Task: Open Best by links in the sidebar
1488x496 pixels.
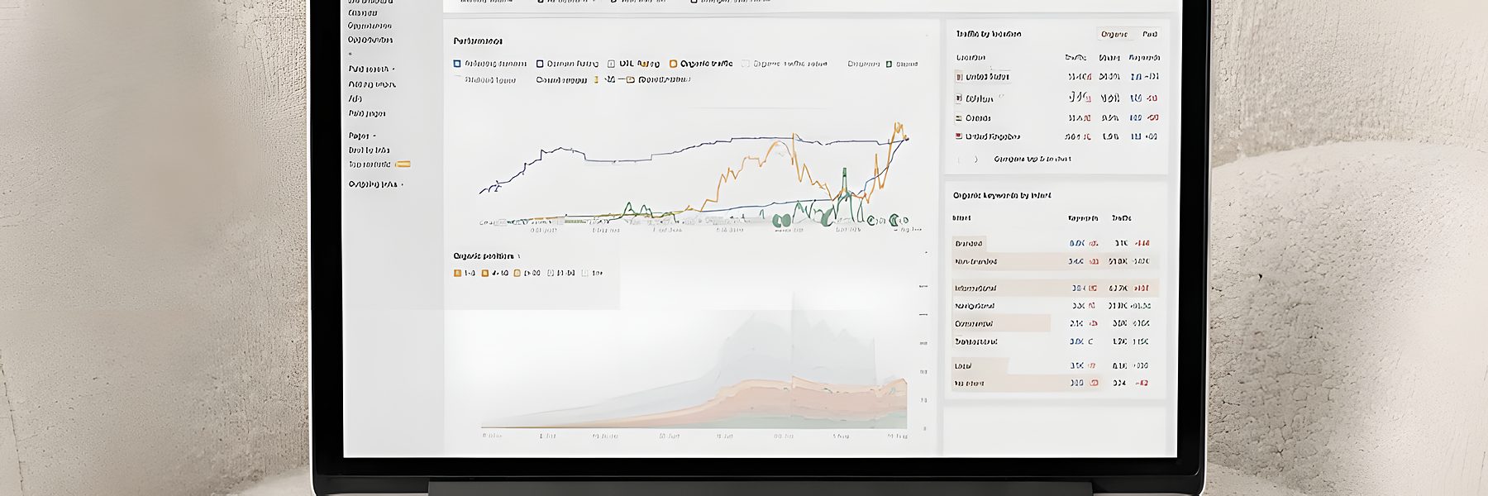Action: (369, 150)
